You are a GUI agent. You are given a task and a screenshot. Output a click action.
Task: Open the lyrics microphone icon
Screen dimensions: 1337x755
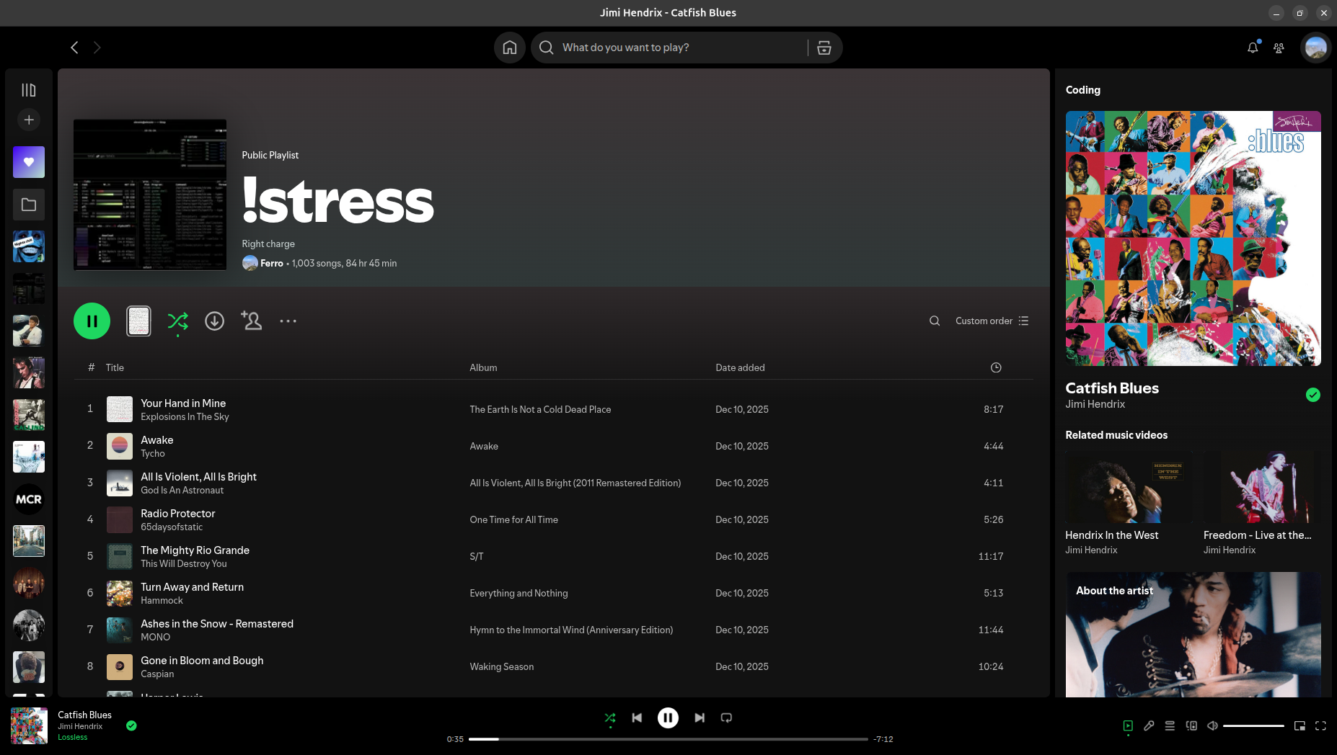pyautogui.click(x=1149, y=725)
